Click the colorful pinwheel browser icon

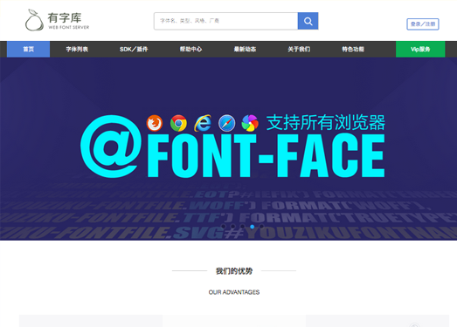pyautogui.click(x=250, y=123)
